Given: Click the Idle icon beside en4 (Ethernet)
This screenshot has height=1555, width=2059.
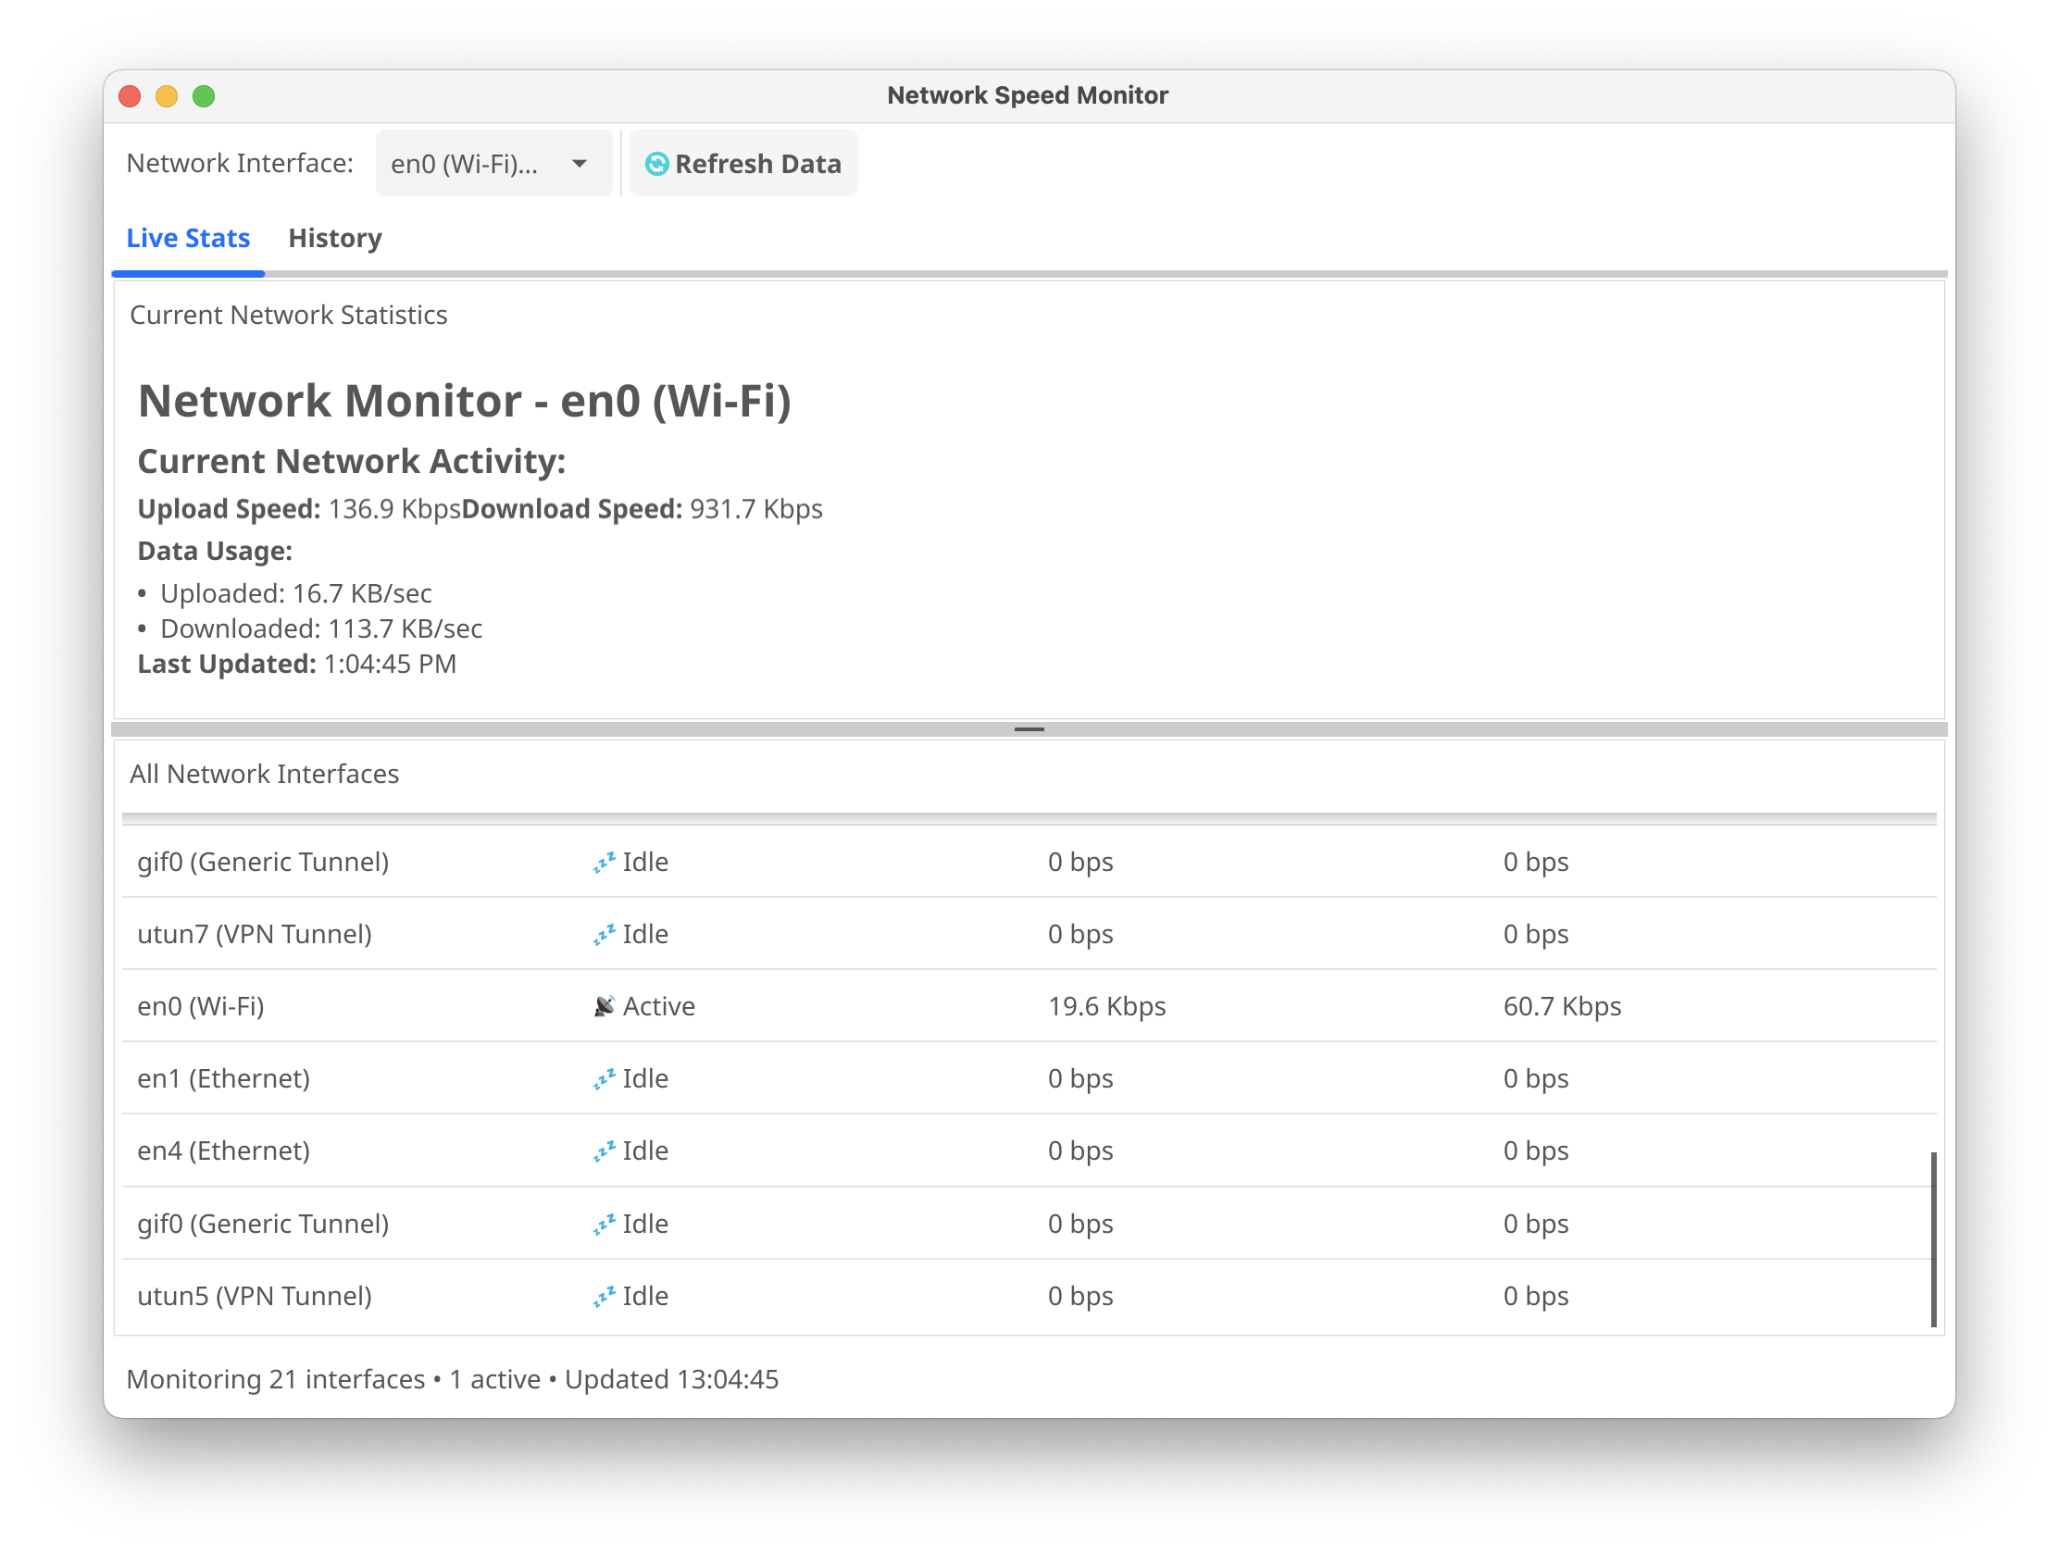Looking at the screenshot, I should point(605,1151).
